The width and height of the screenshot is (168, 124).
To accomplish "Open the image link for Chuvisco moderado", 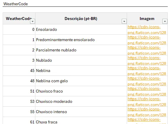I will point(147,102).
